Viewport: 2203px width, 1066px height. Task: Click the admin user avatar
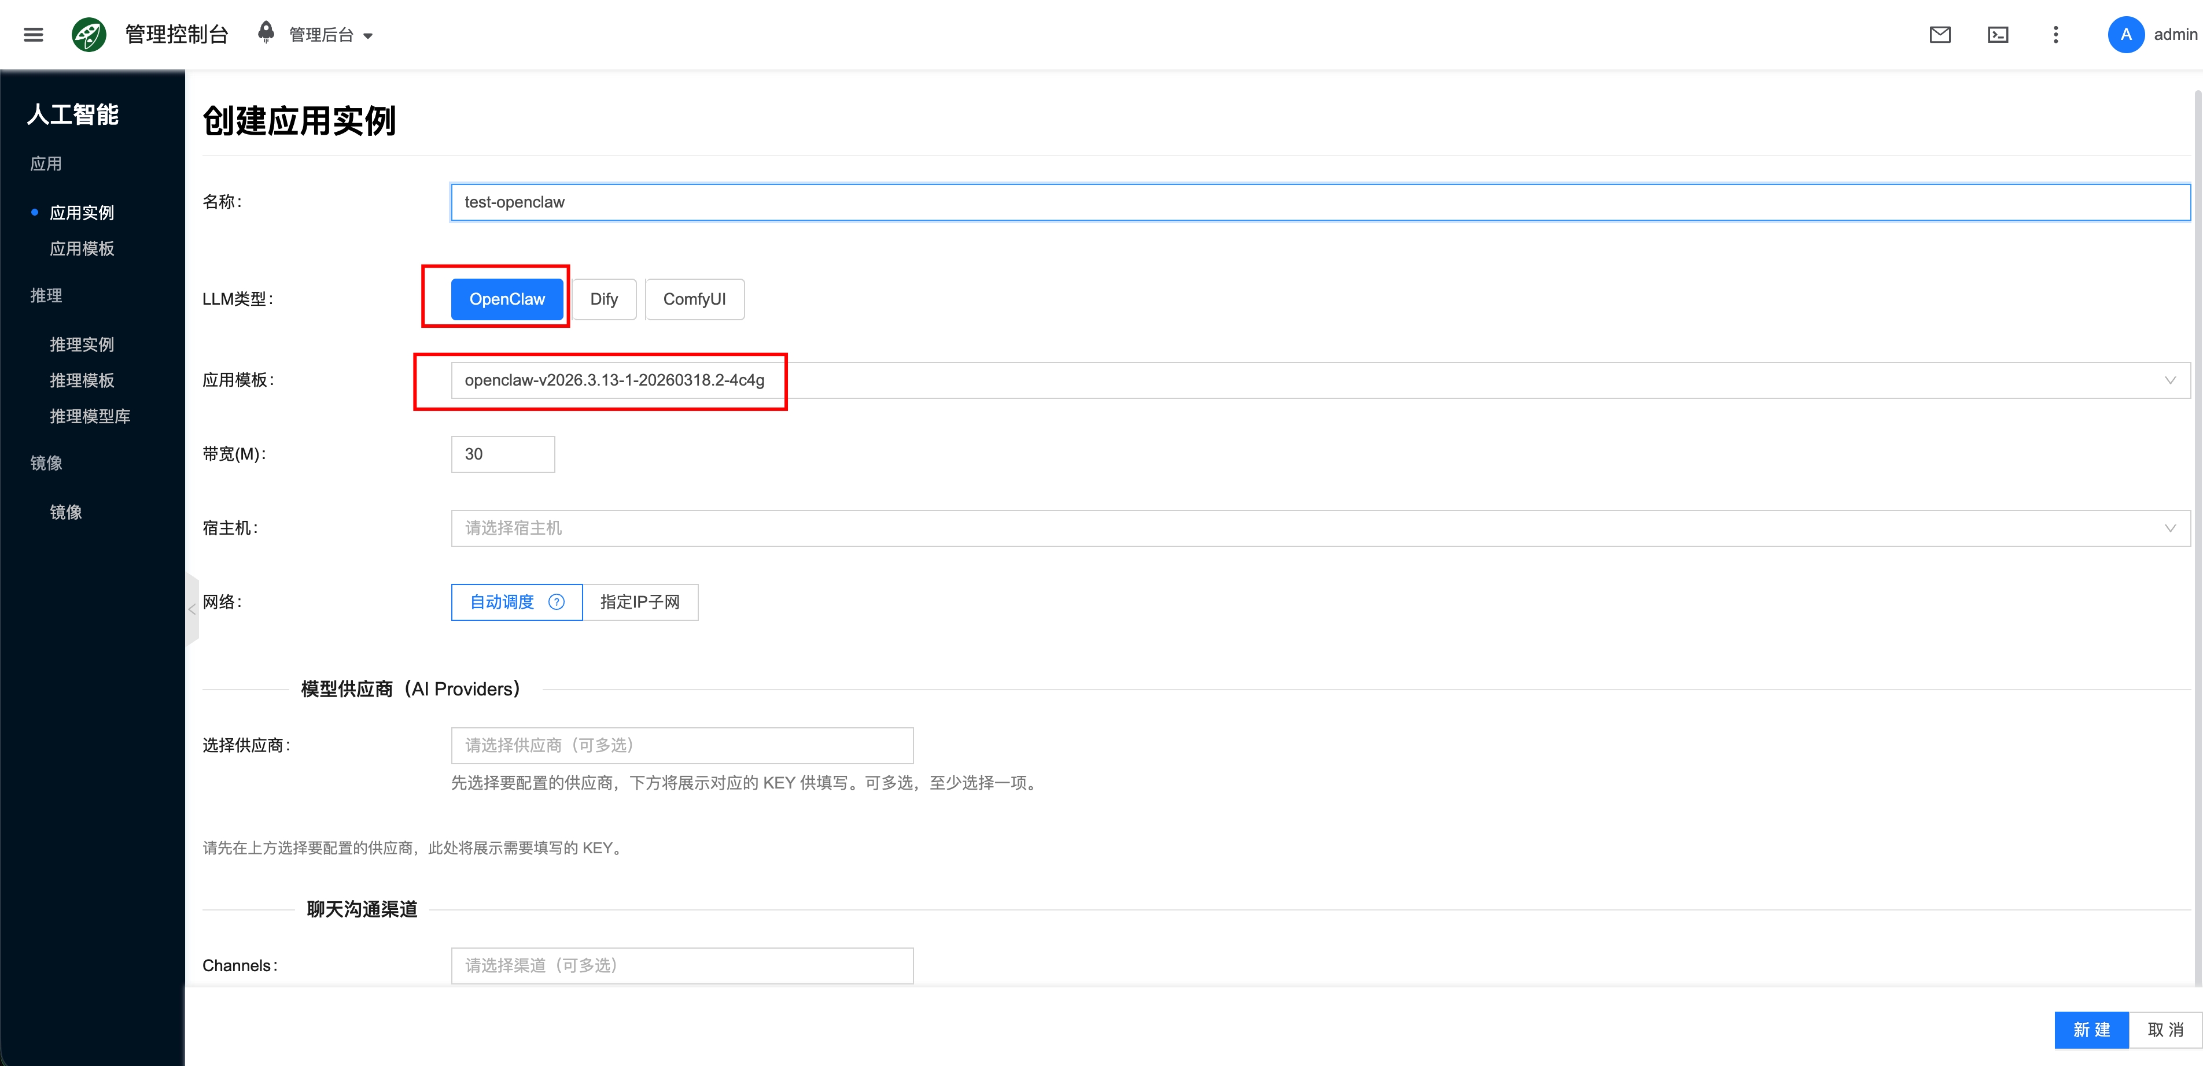pos(2125,35)
